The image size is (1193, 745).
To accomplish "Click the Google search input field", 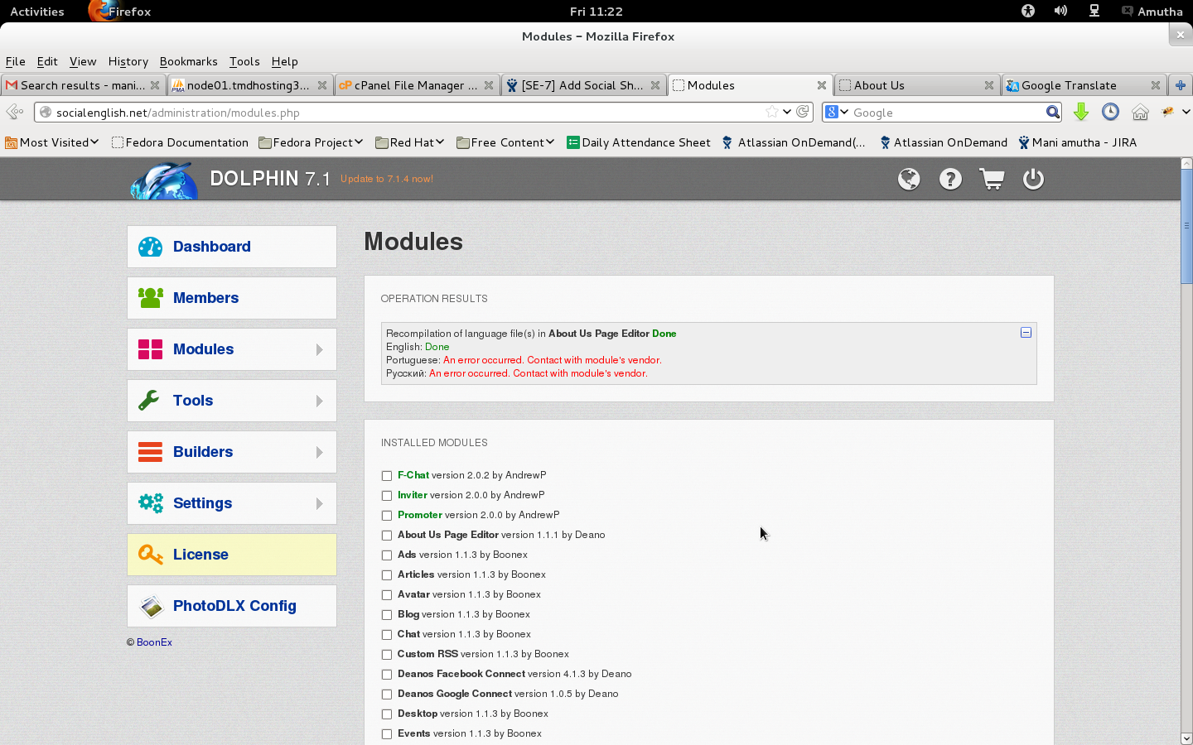I will pos(946,113).
